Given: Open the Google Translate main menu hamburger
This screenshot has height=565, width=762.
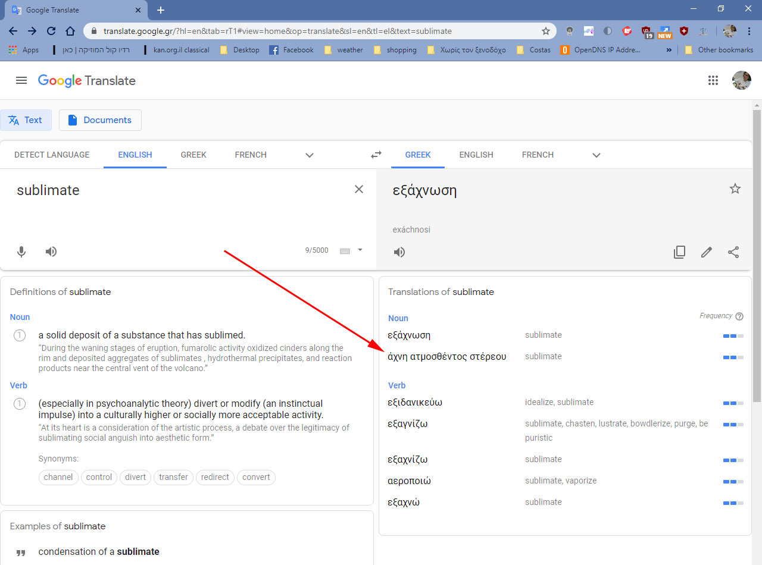Looking at the screenshot, I should coord(21,80).
